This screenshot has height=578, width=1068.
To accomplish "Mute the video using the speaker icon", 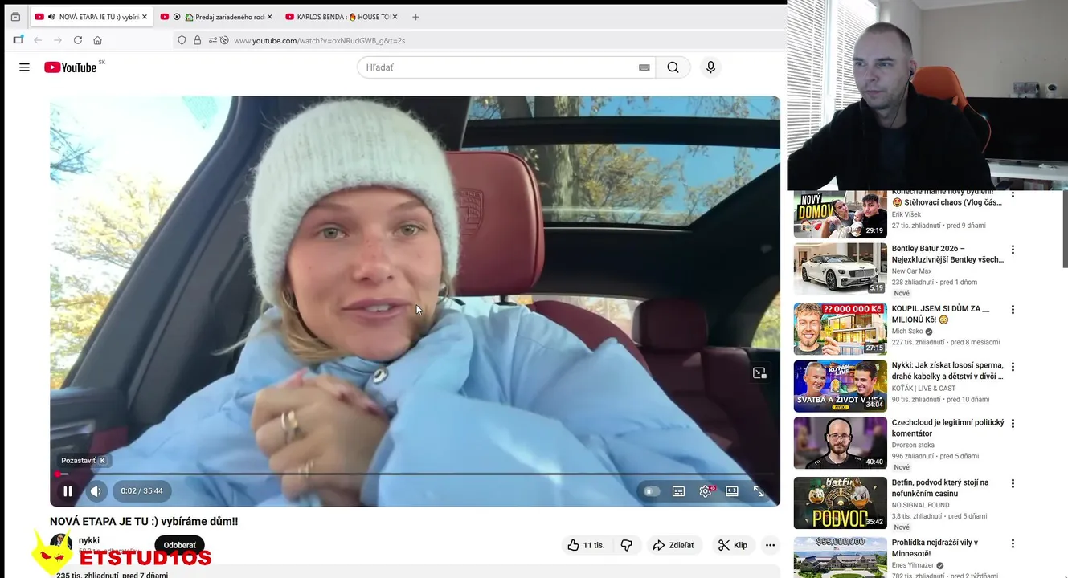I will (96, 491).
